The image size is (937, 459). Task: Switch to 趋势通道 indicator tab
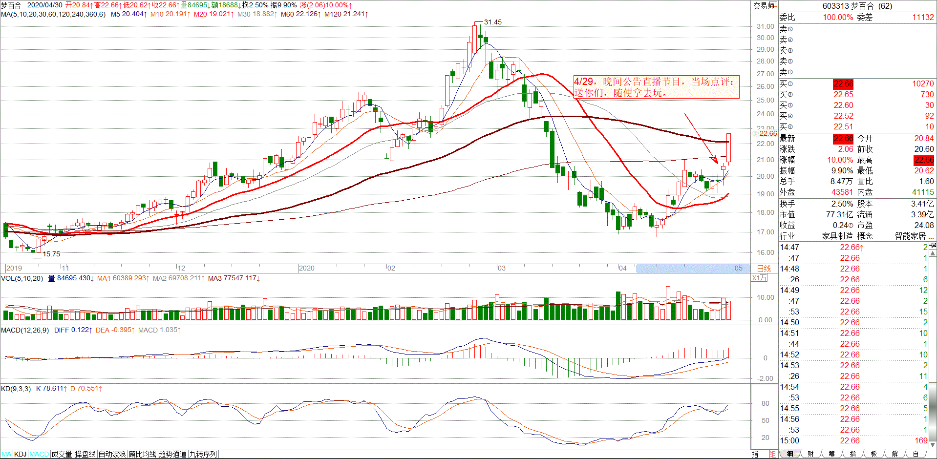point(173,454)
